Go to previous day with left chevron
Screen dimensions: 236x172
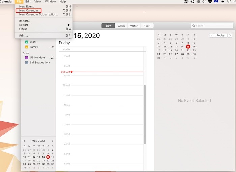click(x=211, y=35)
